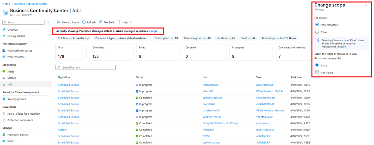Screen dimensions: 374x145
Task: Click the Search by Item field
Action: 86,68
